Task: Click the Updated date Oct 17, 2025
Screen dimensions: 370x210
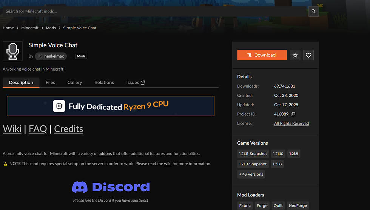Action: tap(286, 105)
